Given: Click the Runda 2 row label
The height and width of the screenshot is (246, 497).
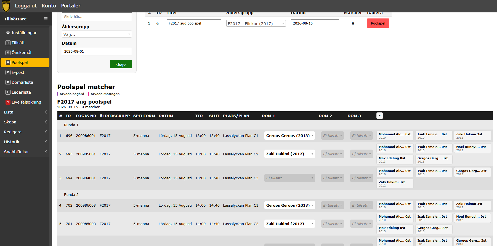Looking at the screenshot, I should point(71,194).
